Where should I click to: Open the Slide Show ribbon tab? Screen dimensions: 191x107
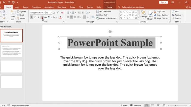coord(62,7)
